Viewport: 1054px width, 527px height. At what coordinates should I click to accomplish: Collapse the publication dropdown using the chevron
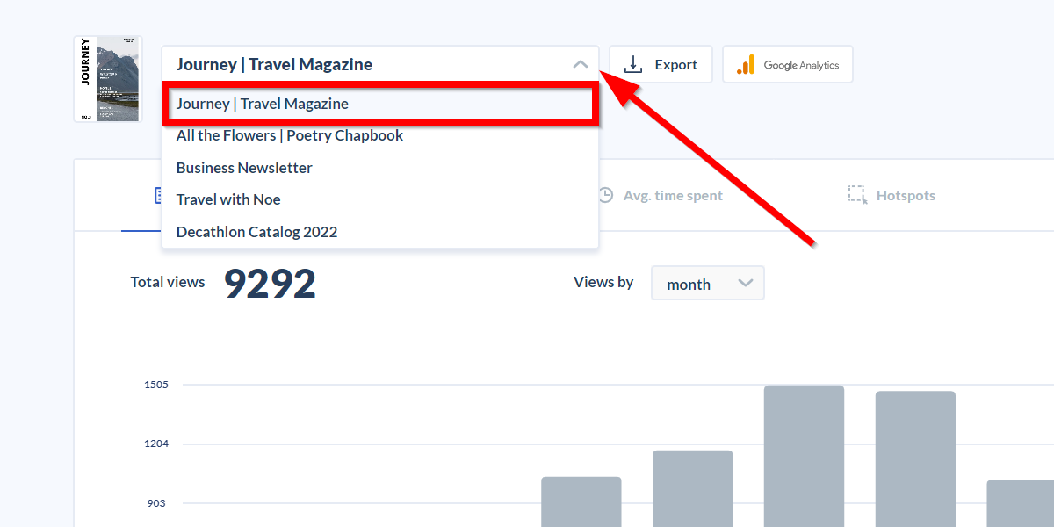[x=580, y=65]
